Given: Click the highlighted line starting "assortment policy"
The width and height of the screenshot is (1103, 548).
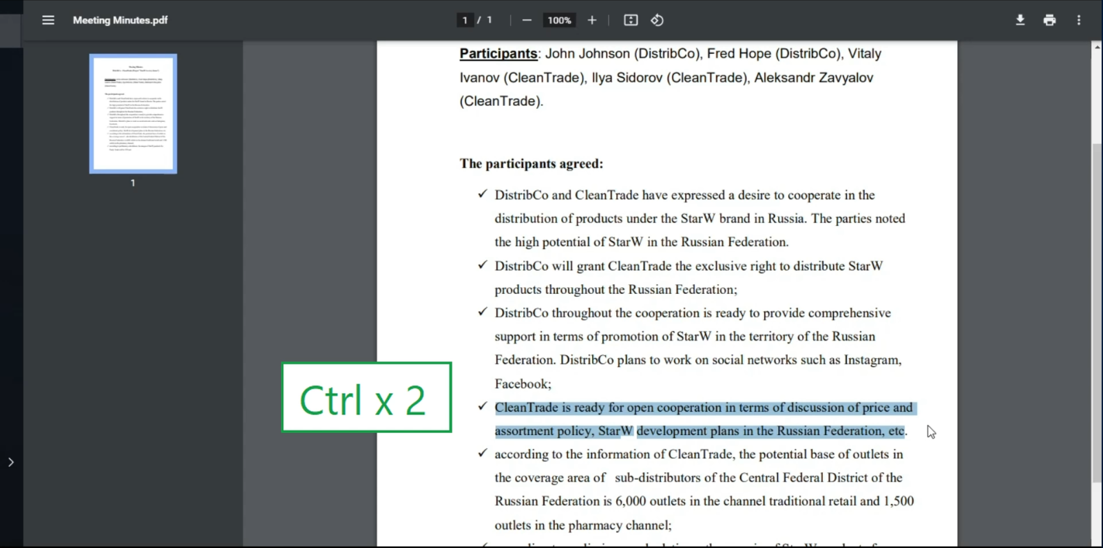Looking at the screenshot, I should (701, 431).
